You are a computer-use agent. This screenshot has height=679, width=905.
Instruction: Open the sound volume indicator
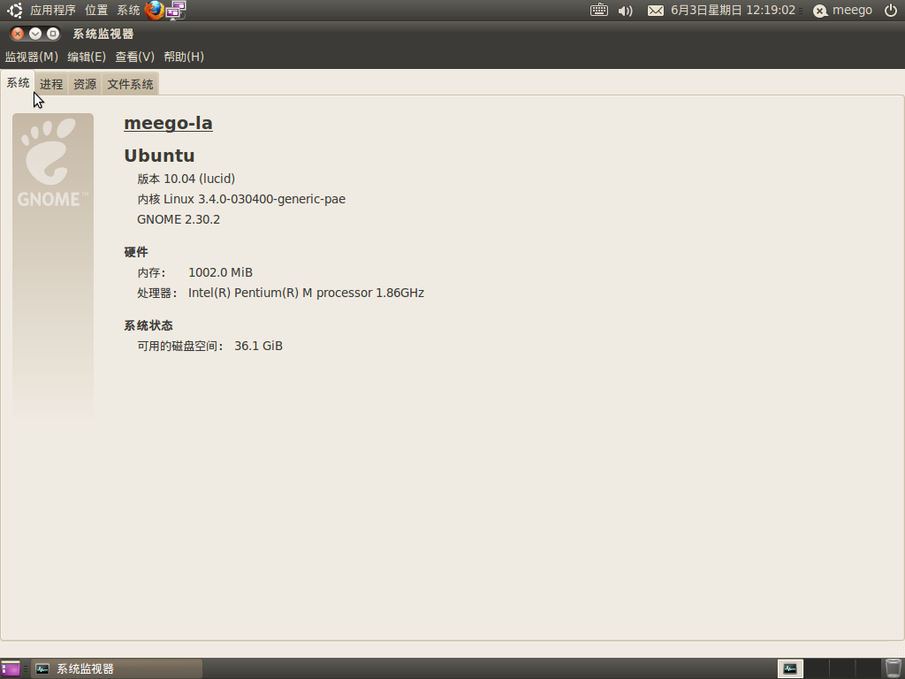coord(625,11)
